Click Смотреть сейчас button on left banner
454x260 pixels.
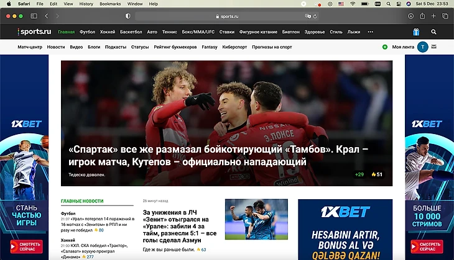(x=26, y=246)
